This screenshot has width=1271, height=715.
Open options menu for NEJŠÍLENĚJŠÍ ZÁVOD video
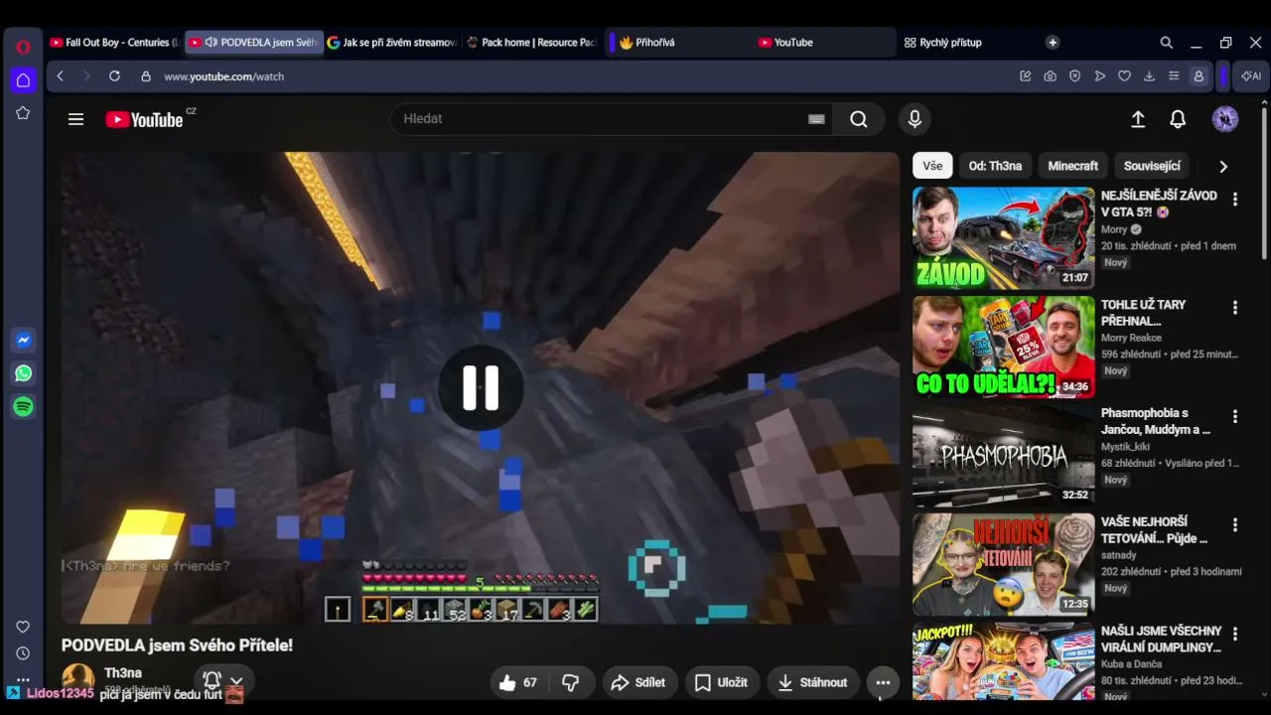[x=1235, y=200]
